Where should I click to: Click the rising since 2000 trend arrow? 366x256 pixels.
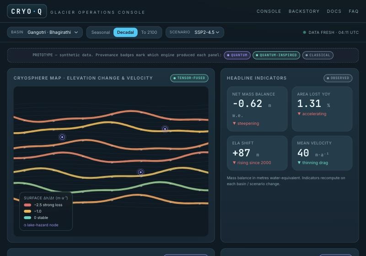tap(234, 163)
